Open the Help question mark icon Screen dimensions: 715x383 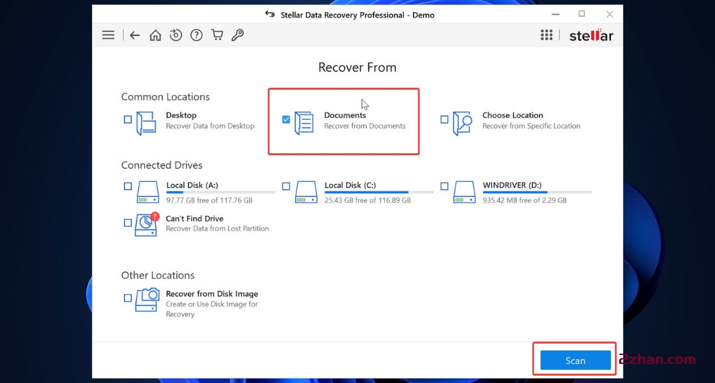[x=196, y=35]
